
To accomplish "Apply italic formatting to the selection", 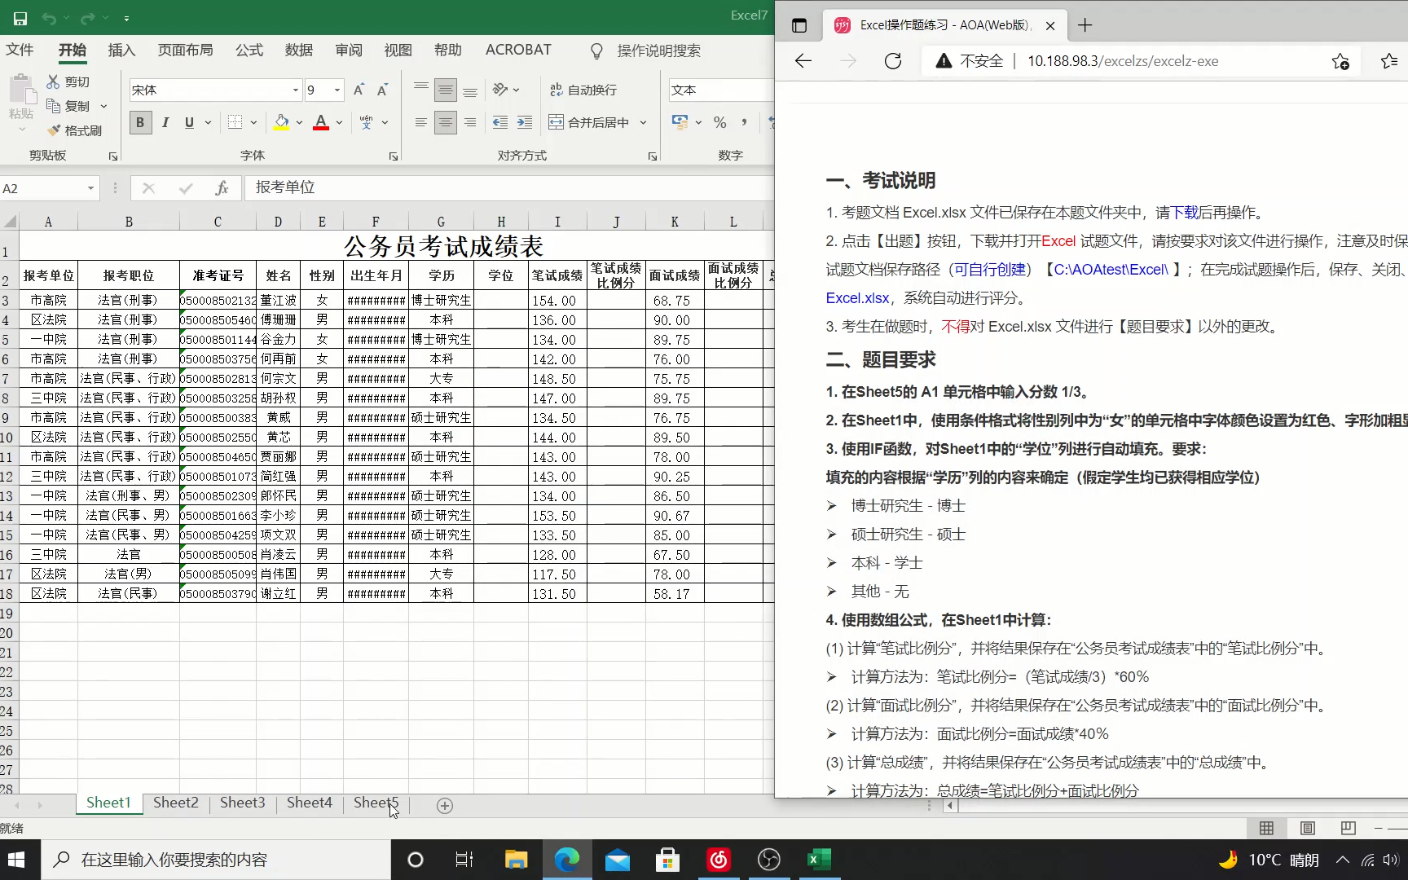I will click(x=165, y=122).
